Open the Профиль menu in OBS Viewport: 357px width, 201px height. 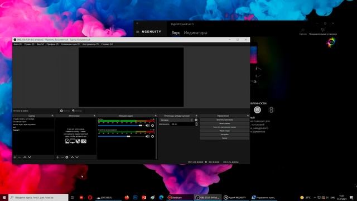(x=52, y=44)
